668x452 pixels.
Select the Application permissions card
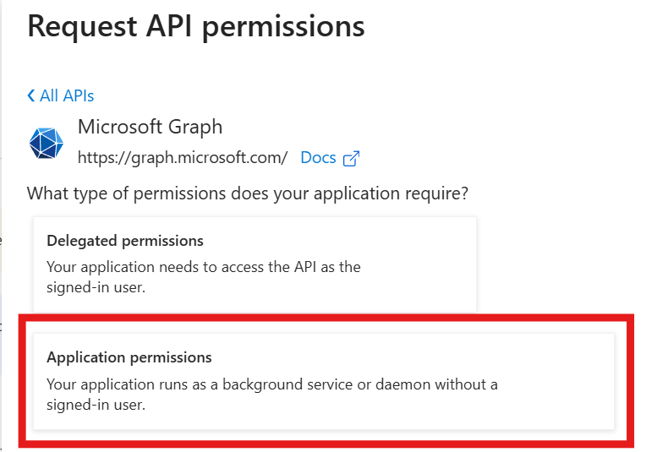click(323, 380)
